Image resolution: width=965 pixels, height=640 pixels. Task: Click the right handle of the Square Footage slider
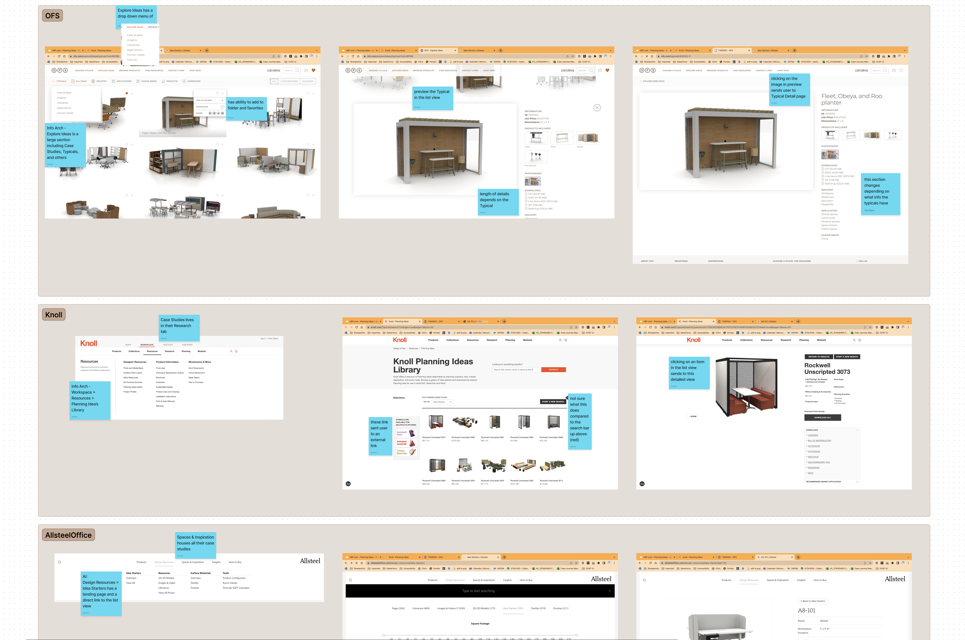point(577,635)
